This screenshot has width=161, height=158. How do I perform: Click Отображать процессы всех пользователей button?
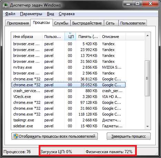(55, 136)
